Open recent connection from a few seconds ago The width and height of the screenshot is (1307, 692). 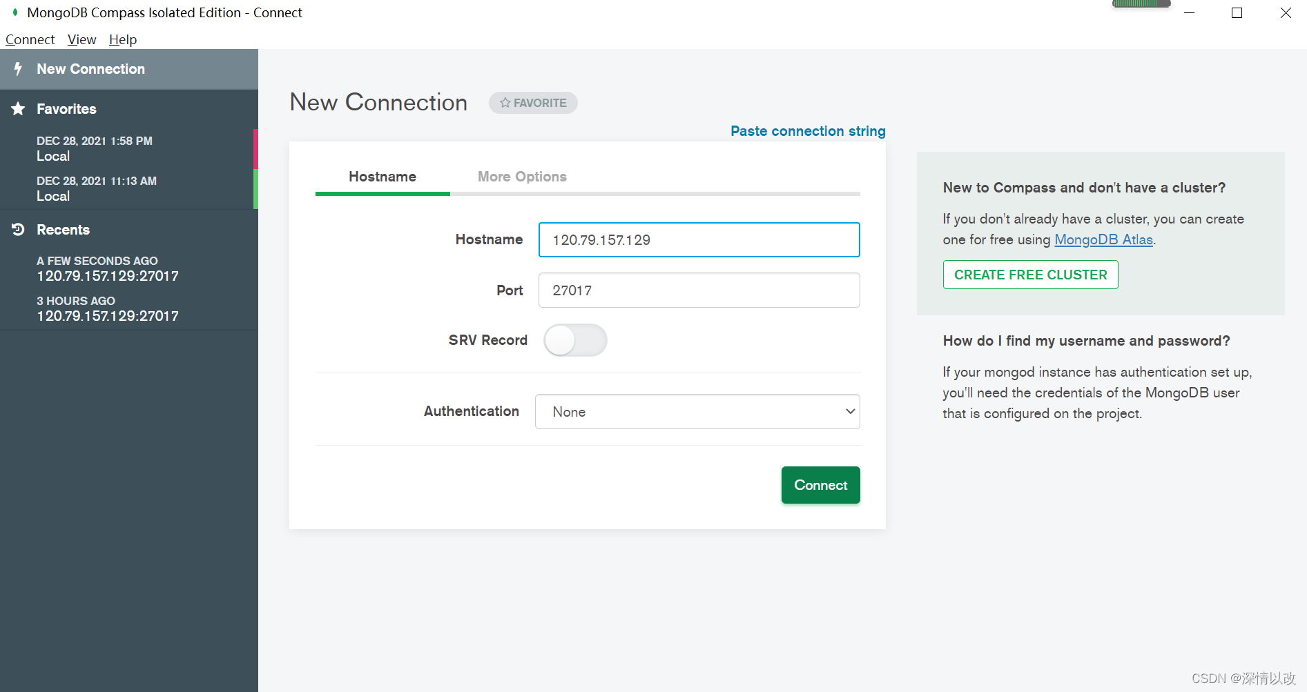pyautogui.click(x=129, y=268)
